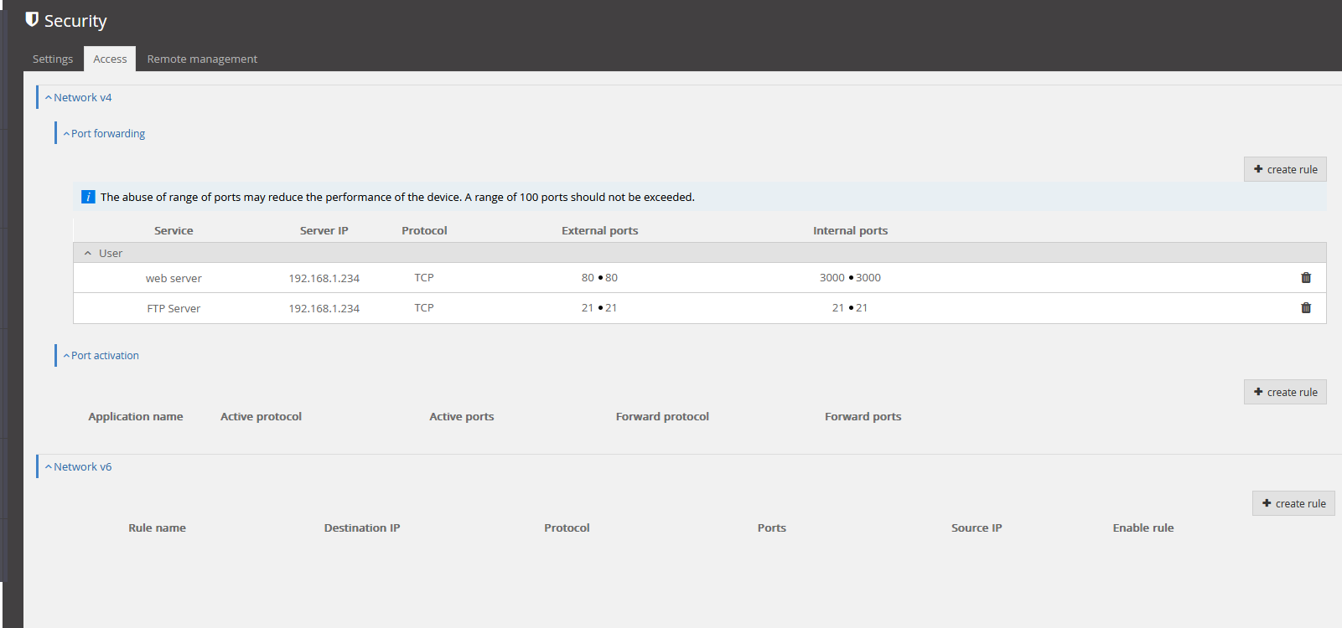Create a new port forwarding rule
The height and width of the screenshot is (628, 1342).
[x=1285, y=170]
